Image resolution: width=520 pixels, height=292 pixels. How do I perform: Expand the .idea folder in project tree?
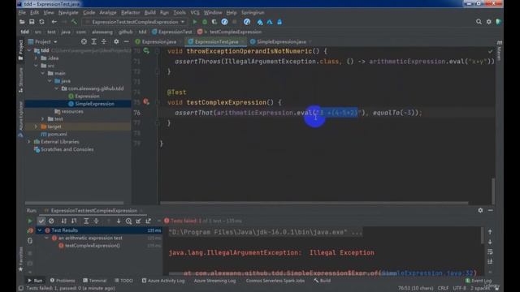[36, 58]
